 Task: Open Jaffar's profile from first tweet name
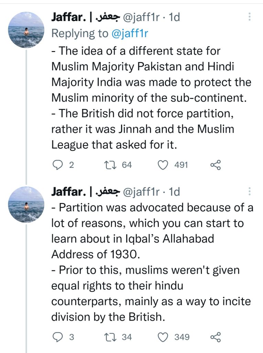click(x=86, y=17)
